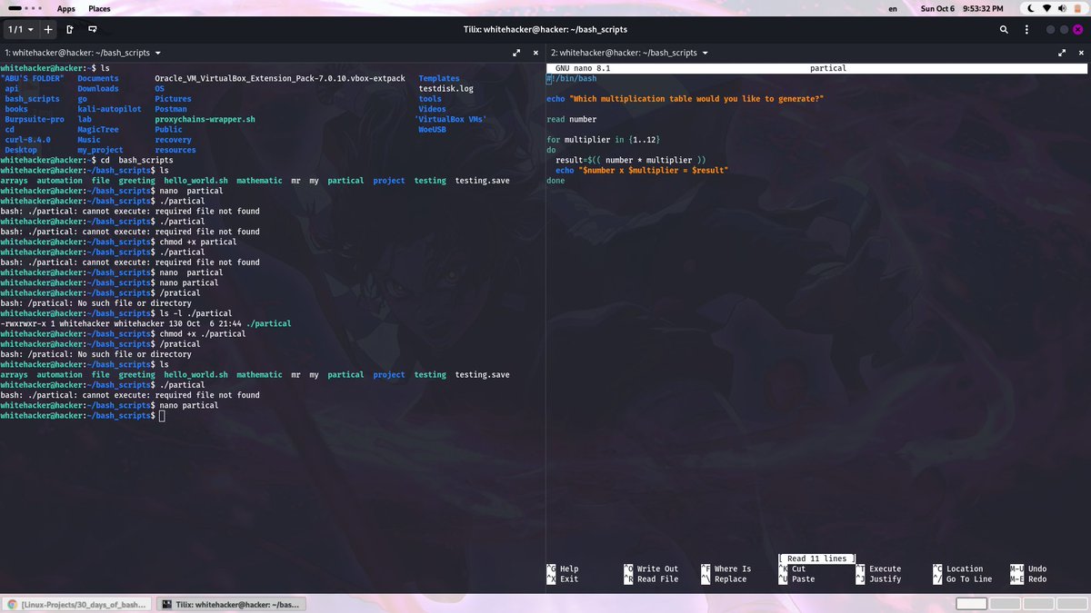Click nano 'Where Is' shortcut label

(733, 569)
